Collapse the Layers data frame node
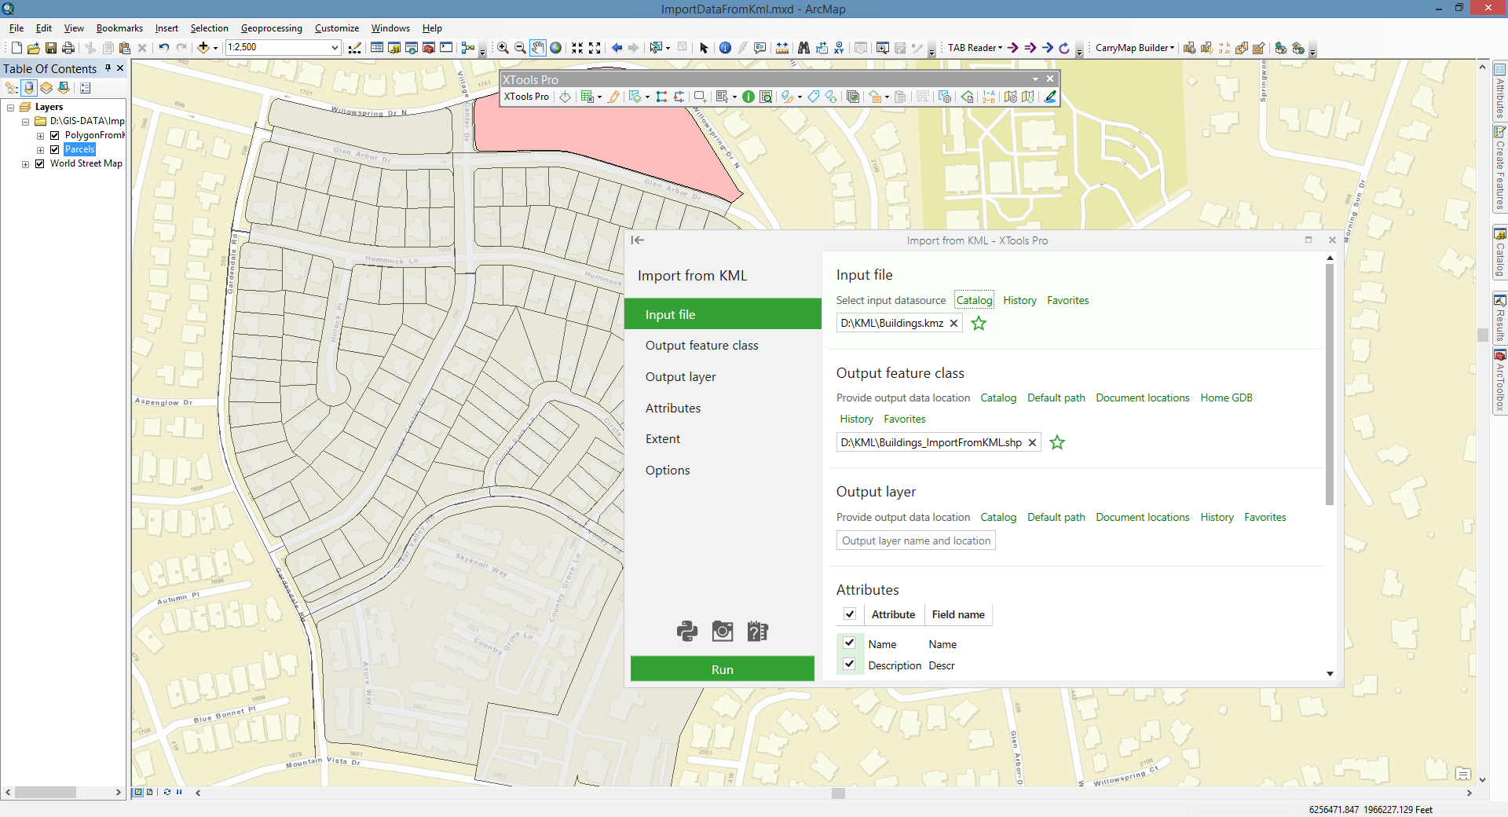The width and height of the screenshot is (1508, 817). click(11, 108)
